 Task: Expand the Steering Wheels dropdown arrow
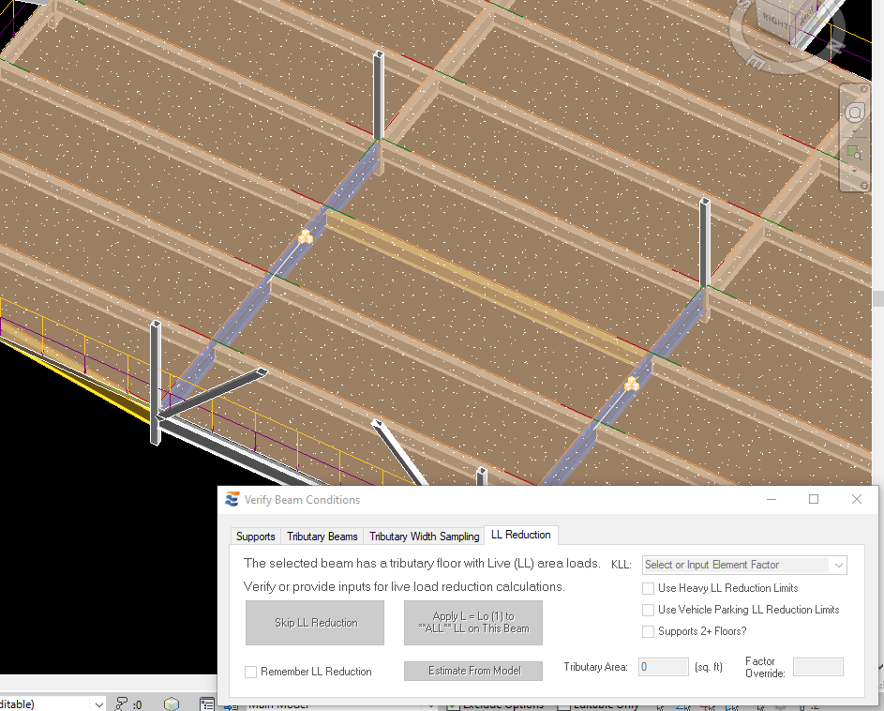(x=855, y=132)
